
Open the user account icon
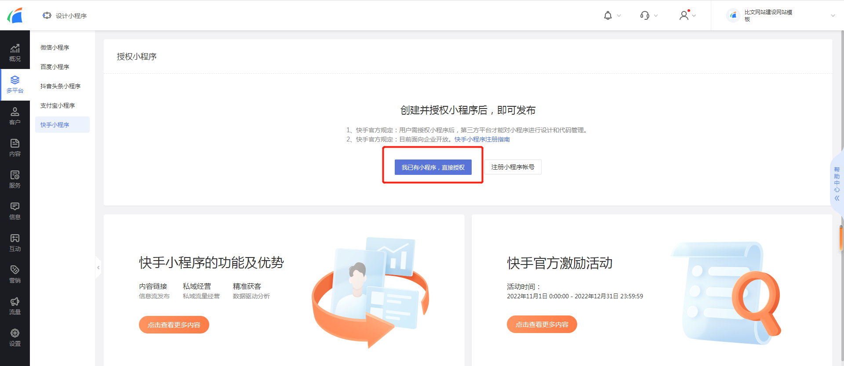pos(684,15)
